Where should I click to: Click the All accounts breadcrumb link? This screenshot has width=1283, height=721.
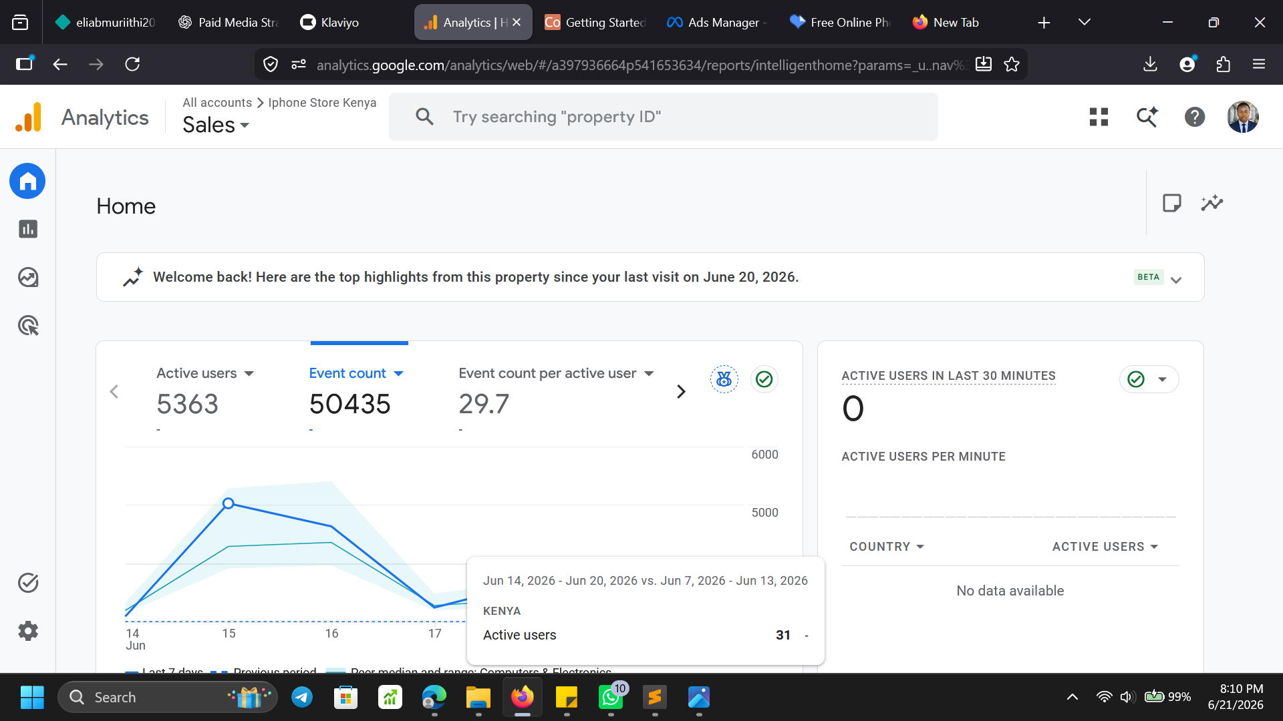click(217, 102)
